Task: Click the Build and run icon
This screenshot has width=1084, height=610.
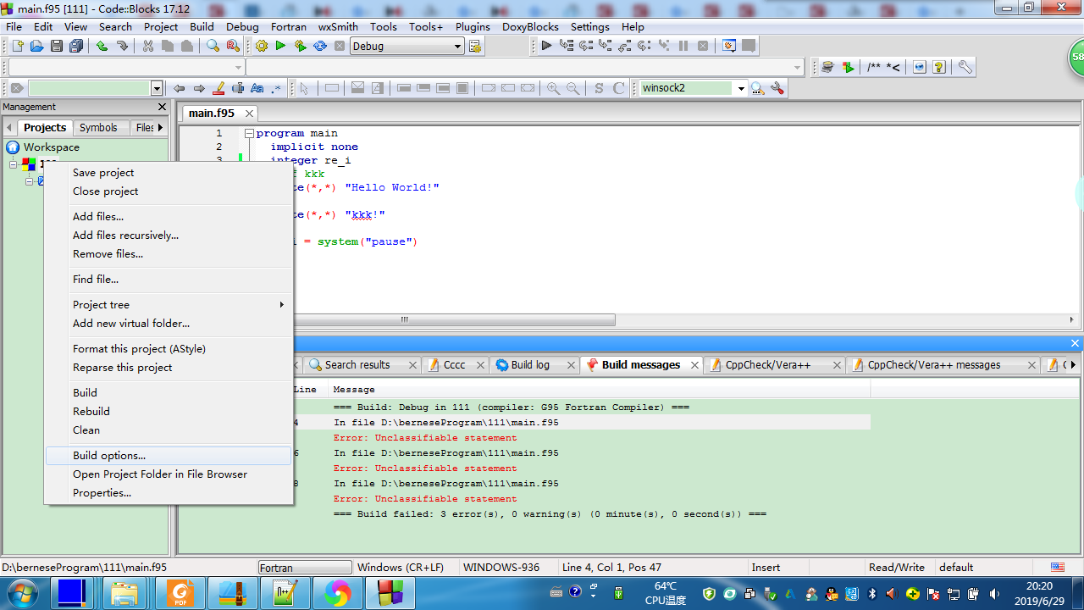Action: click(x=300, y=46)
